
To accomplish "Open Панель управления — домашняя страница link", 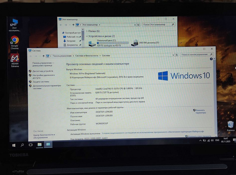I will 43,64.
